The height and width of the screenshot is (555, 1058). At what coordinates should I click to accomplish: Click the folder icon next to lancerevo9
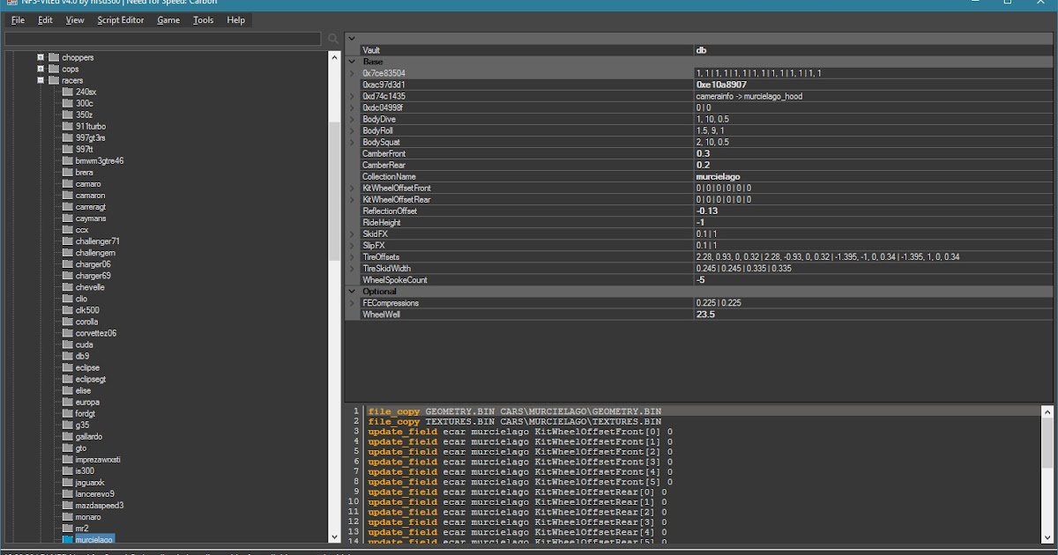(67, 493)
